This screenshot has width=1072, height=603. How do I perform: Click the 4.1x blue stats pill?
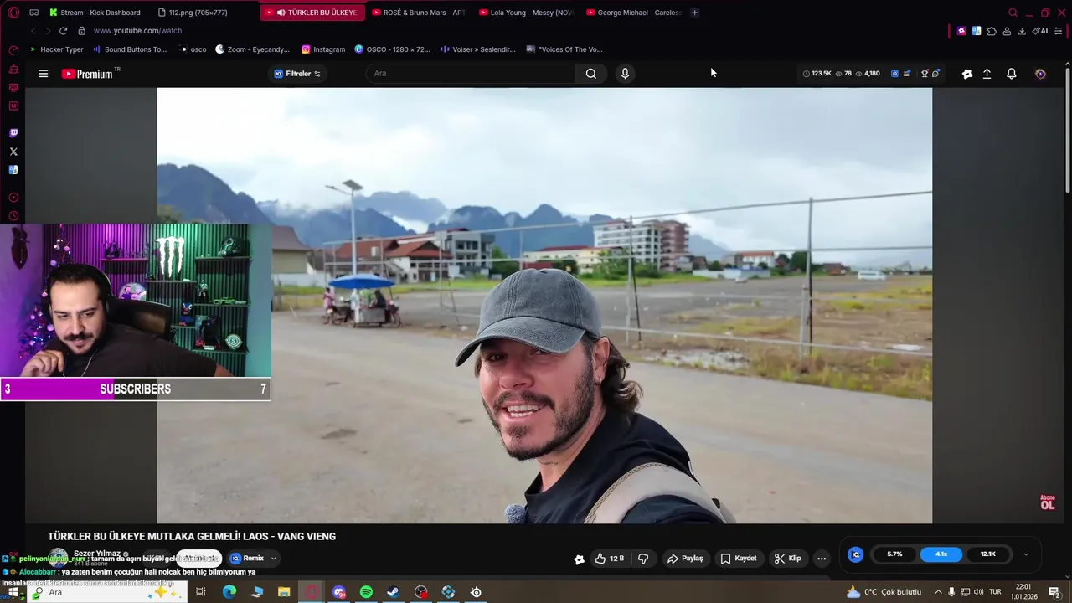(x=941, y=554)
